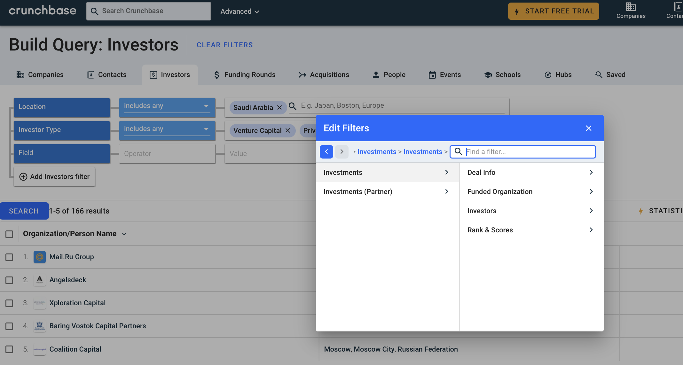Click the lightning bolt Statistics icon
Image resolution: width=683 pixels, height=365 pixels.
641,211
